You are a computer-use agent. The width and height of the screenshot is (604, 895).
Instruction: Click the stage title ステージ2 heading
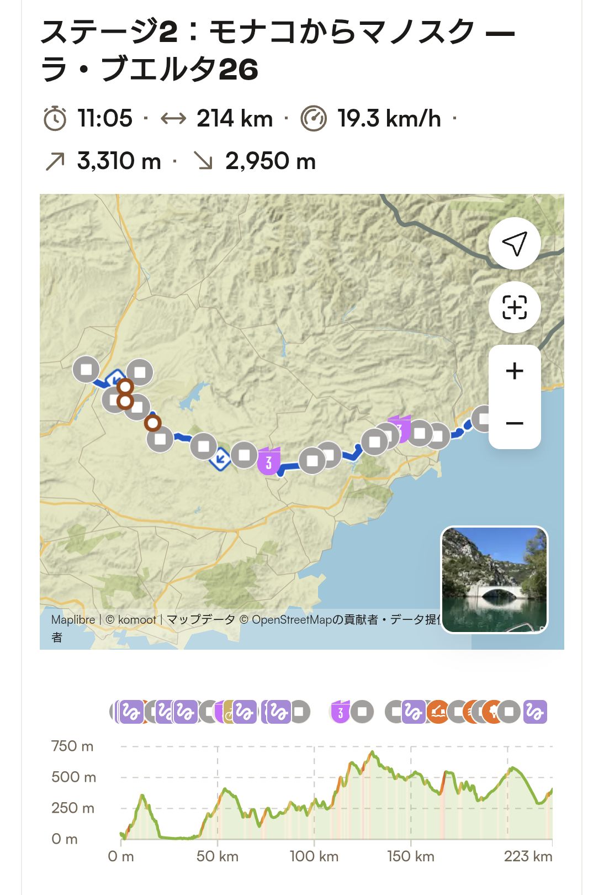tap(278, 50)
